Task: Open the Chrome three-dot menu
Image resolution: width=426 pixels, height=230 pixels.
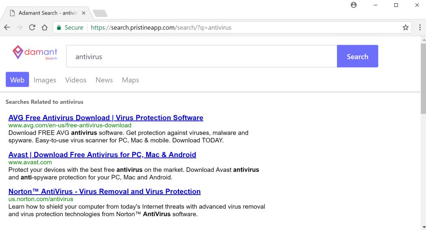Action: coord(420,28)
